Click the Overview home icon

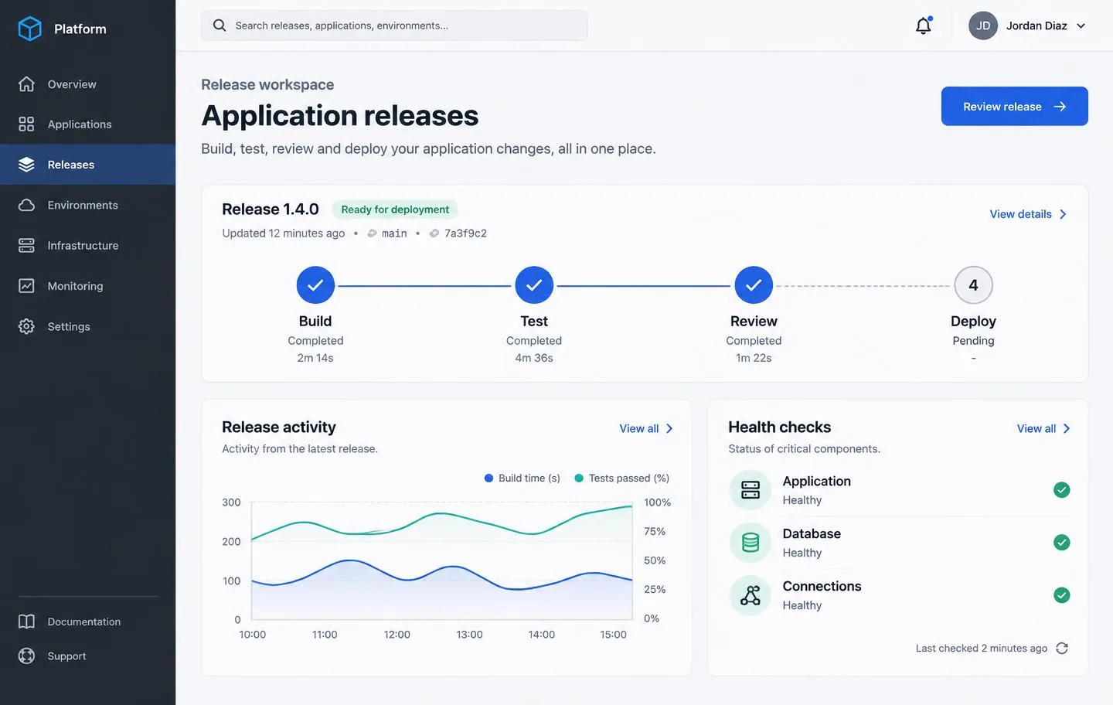(26, 84)
